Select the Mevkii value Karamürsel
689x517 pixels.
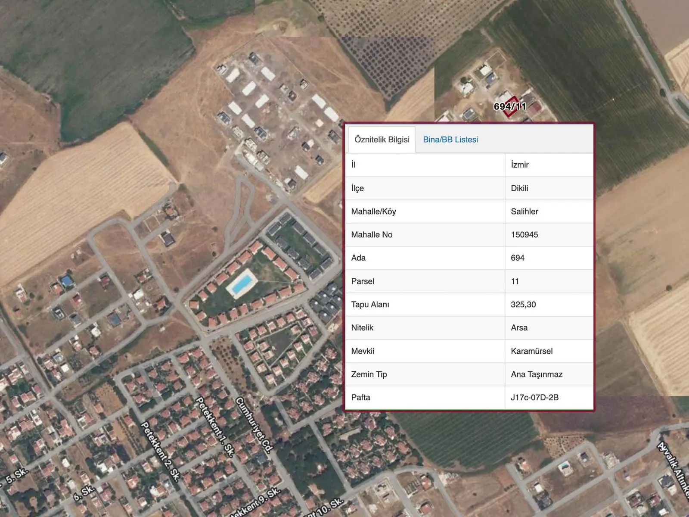(x=532, y=351)
